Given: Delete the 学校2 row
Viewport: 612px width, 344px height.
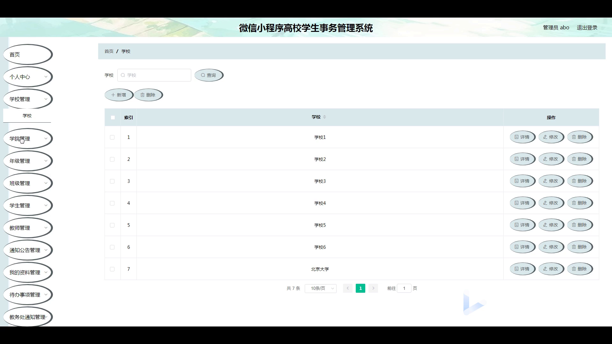Looking at the screenshot, I should [579, 159].
